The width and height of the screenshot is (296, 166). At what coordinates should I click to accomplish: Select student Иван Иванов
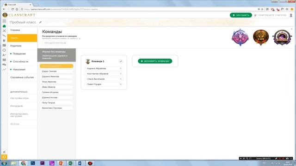coord(56,87)
